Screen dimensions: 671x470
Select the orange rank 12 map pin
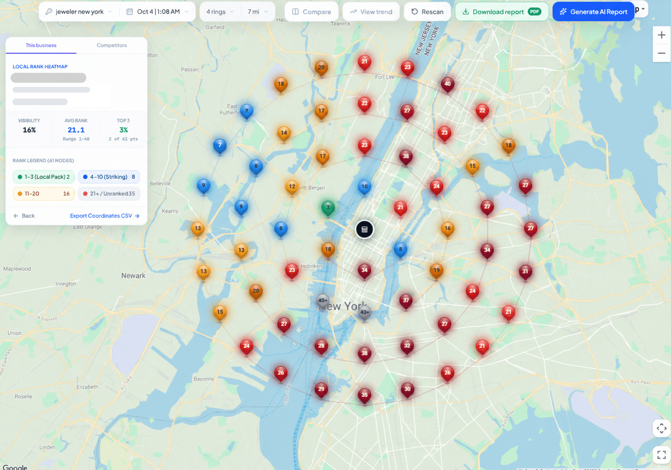pos(292,188)
